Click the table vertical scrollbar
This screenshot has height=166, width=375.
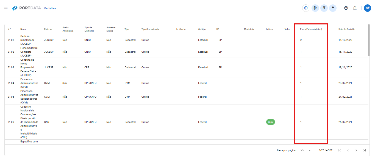tap(369, 41)
